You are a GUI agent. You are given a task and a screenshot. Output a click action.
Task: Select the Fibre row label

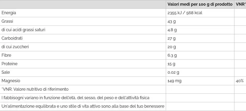click(6, 55)
